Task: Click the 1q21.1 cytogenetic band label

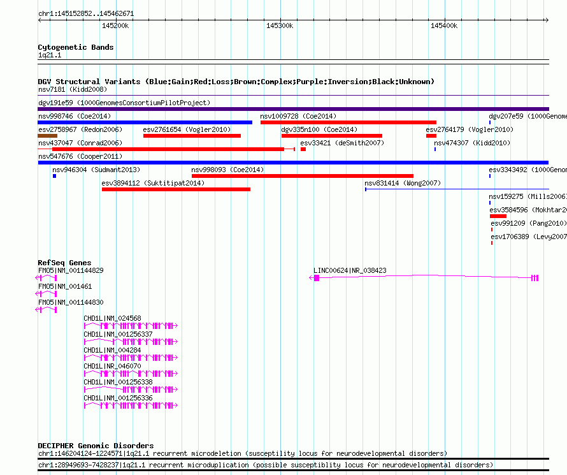Action: coord(50,55)
